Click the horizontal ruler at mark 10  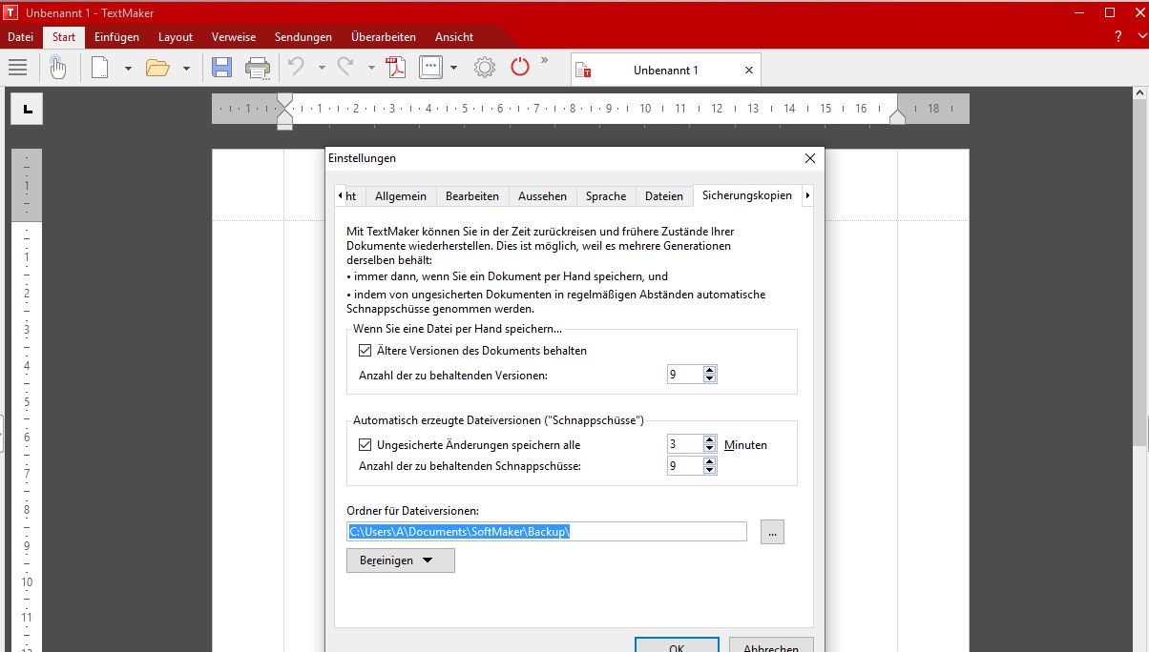[x=645, y=109]
